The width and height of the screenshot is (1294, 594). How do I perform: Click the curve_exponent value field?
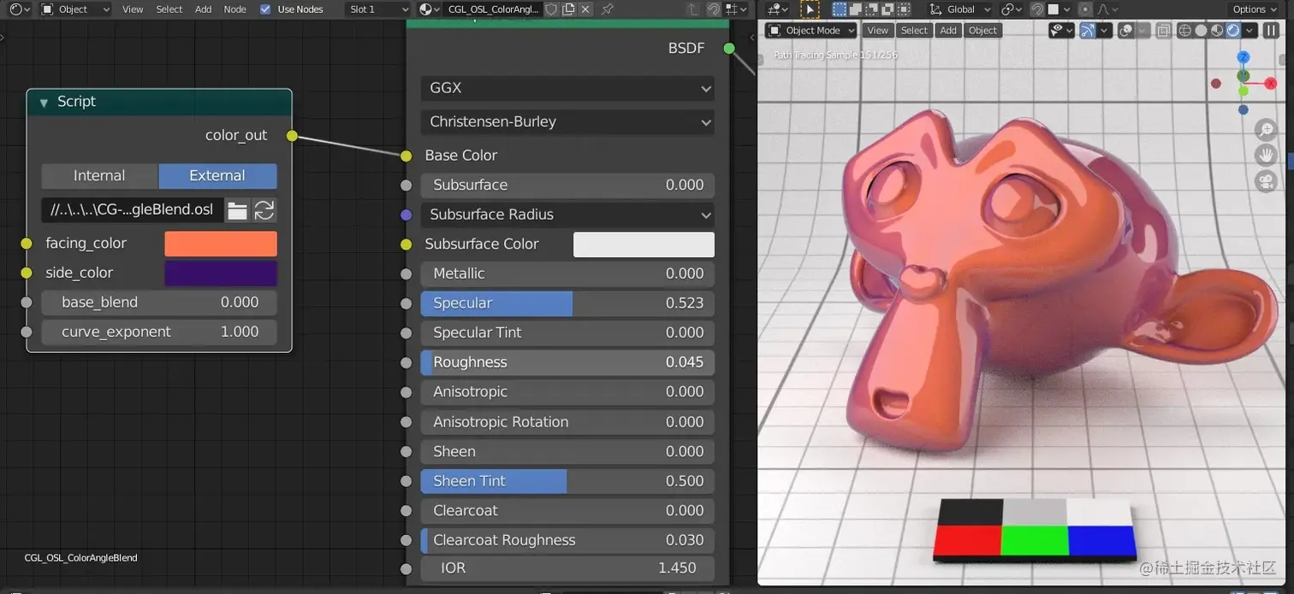click(159, 332)
